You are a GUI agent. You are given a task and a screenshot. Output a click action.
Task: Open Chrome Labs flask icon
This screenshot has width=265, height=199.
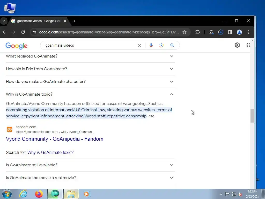(x=211, y=32)
